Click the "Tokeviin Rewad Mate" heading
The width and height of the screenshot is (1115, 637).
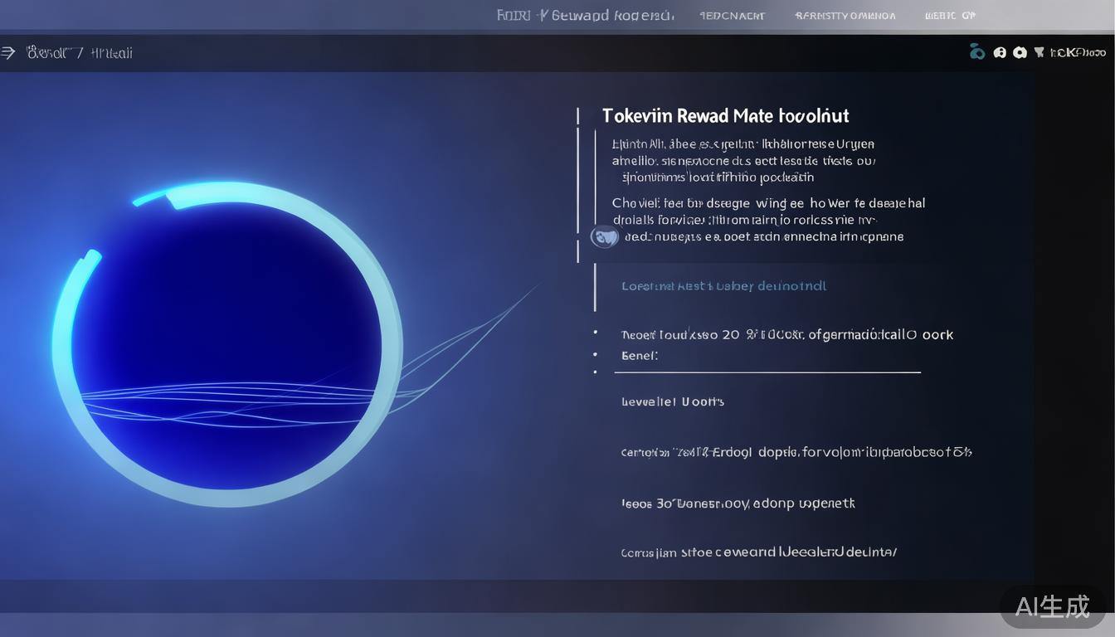[x=725, y=116]
